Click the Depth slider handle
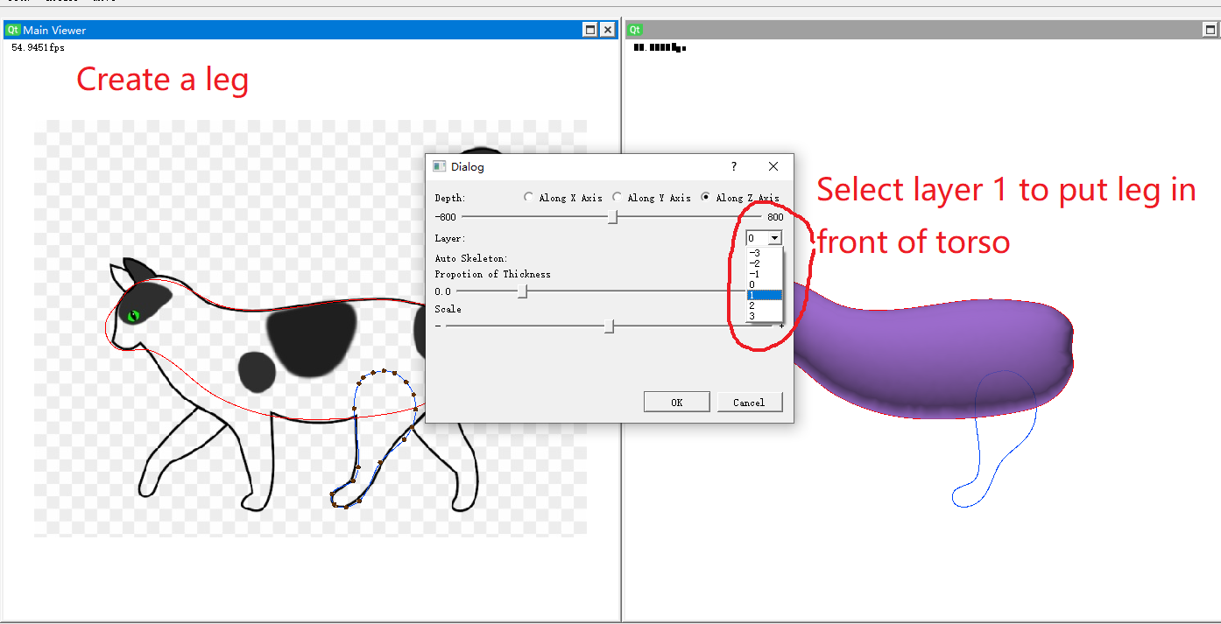This screenshot has height=624, width=1221. (x=613, y=217)
